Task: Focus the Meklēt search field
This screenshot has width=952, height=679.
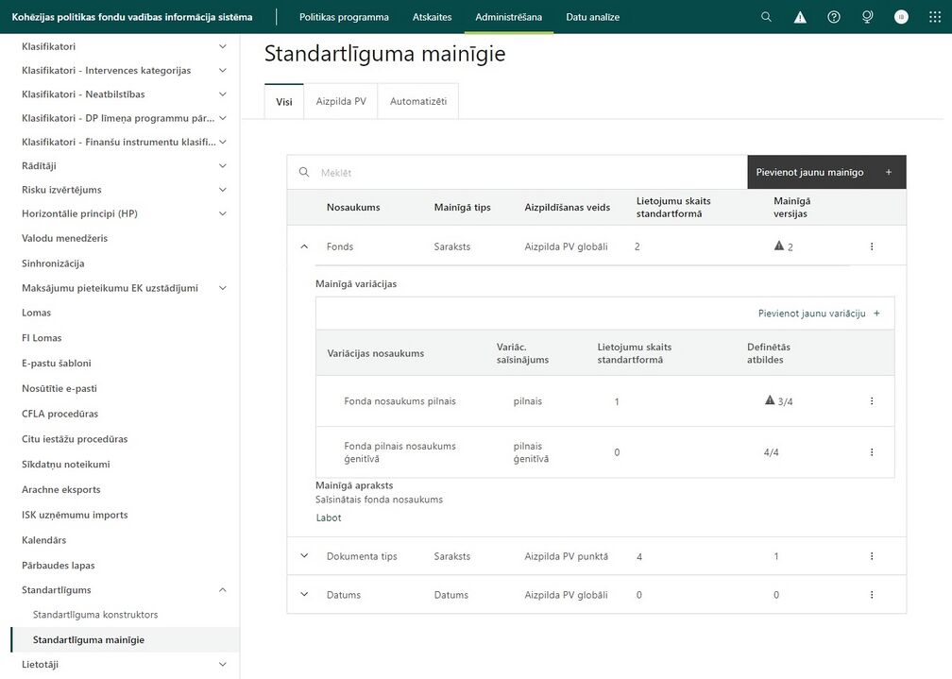Action: (518, 173)
